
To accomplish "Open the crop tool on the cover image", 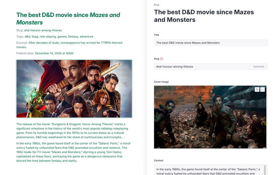I will point(257,90).
